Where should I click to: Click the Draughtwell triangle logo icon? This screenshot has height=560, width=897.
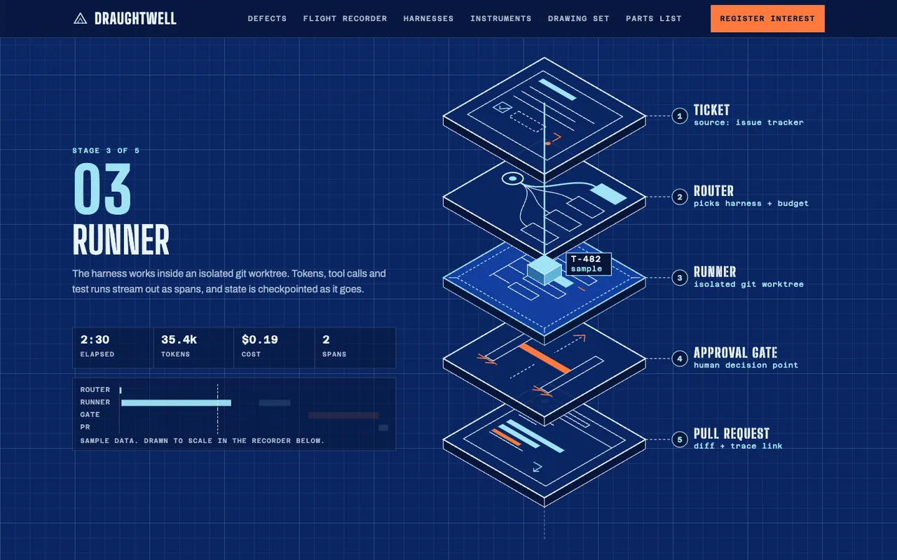(x=81, y=18)
